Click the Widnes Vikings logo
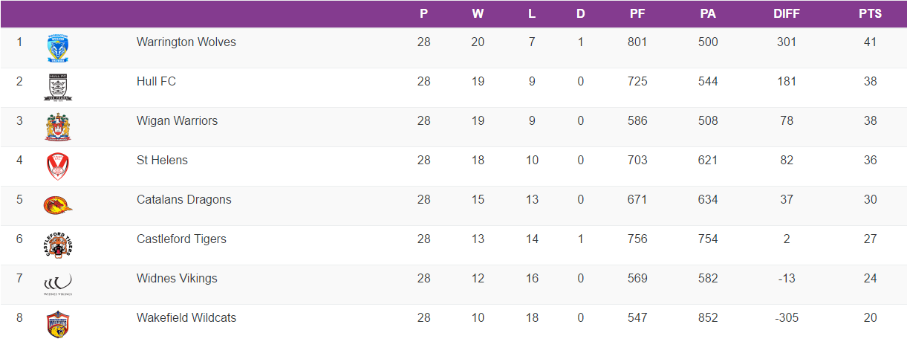907x359 pixels. (58, 284)
